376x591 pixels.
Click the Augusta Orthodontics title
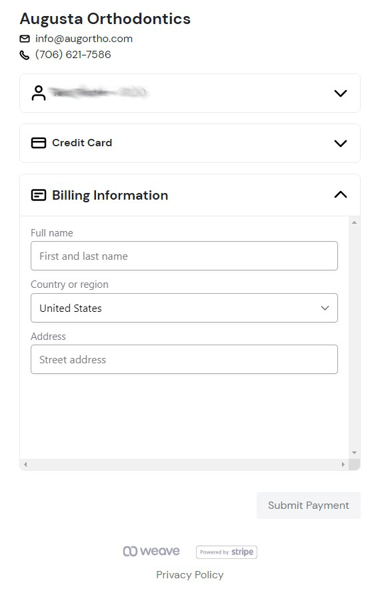(x=105, y=19)
